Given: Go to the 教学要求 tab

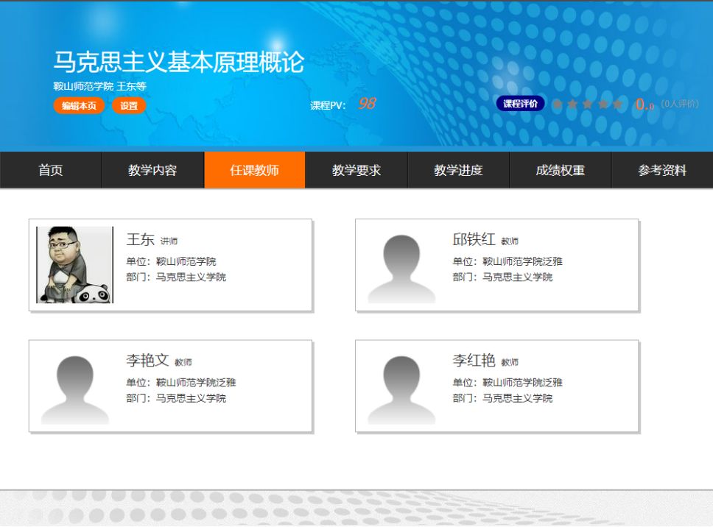Looking at the screenshot, I should coord(356,170).
